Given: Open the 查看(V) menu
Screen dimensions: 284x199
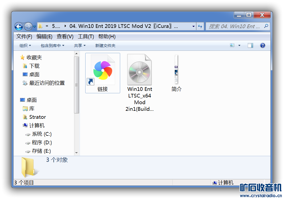Looking at the screenshot, I should coord(65,36).
